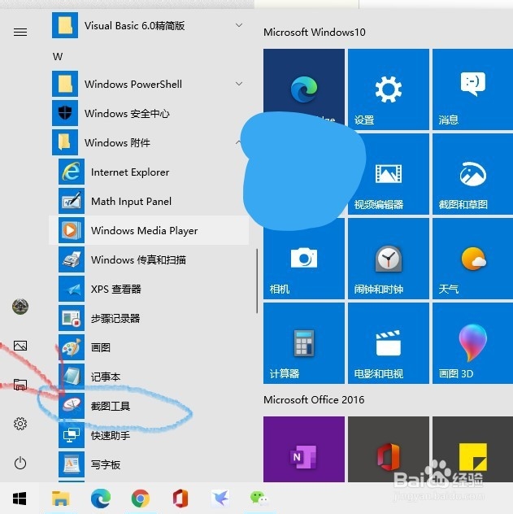Expand the Start menu hamburger button
Image resolution: width=513 pixels, height=514 pixels.
pyautogui.click(x=20, y=33)
